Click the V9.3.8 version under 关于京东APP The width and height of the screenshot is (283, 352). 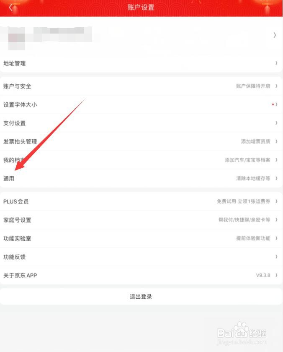(x=263, y=275)
